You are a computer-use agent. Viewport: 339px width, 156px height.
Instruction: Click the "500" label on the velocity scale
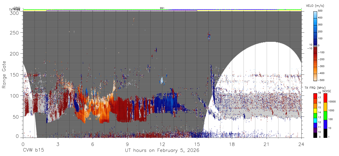click(321, 11)
